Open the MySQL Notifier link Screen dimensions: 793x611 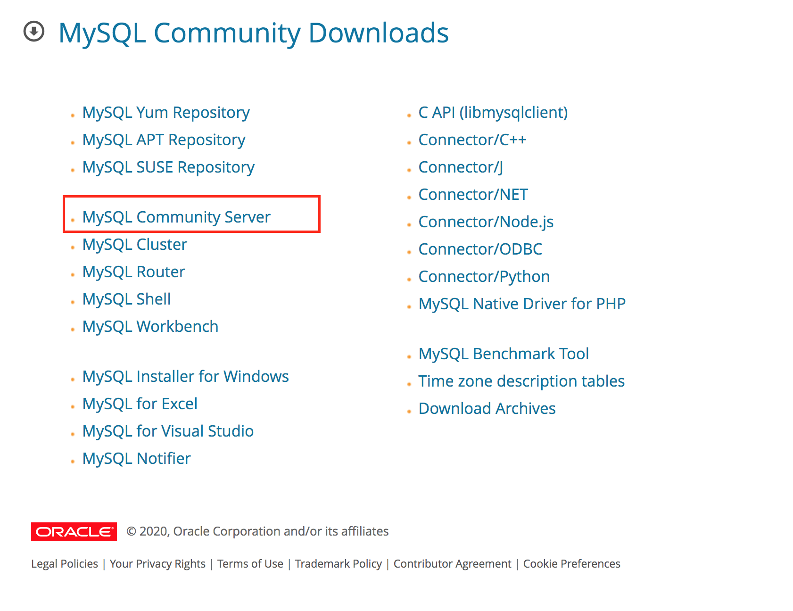(137, 459)
